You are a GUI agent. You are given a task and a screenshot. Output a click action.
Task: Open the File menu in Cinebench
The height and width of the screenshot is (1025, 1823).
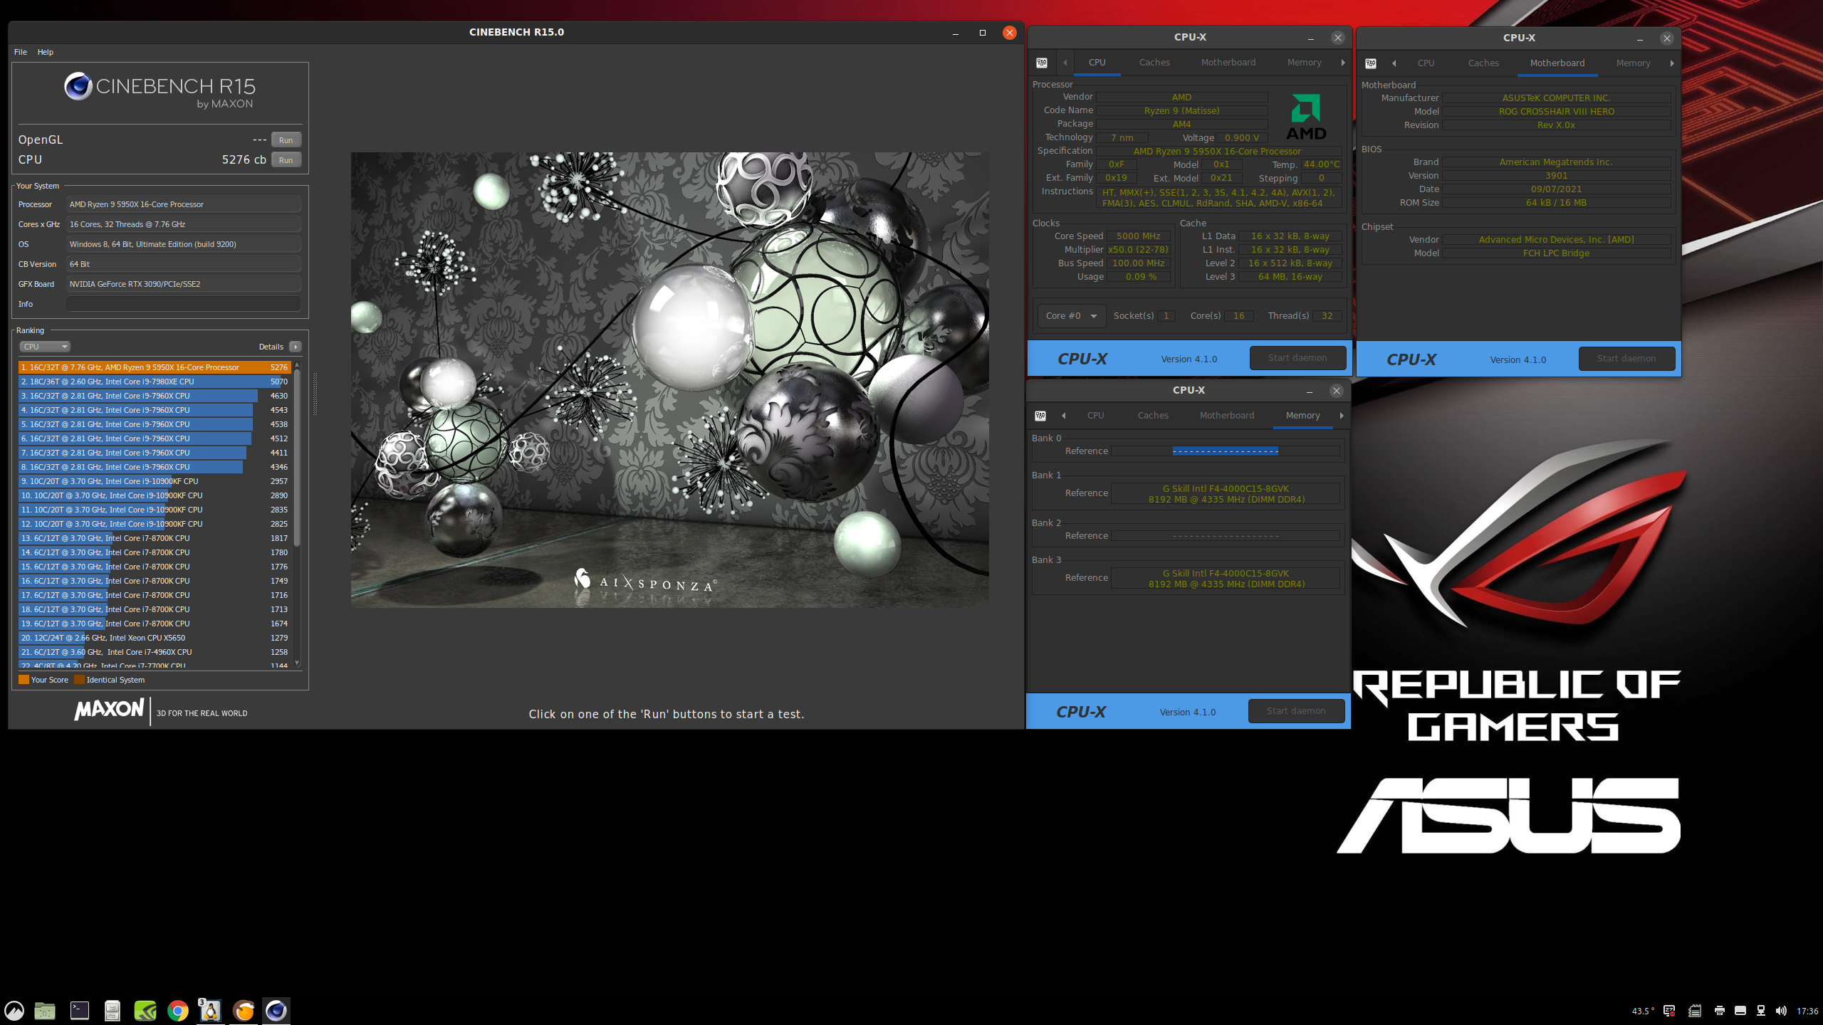pos(20,52)
